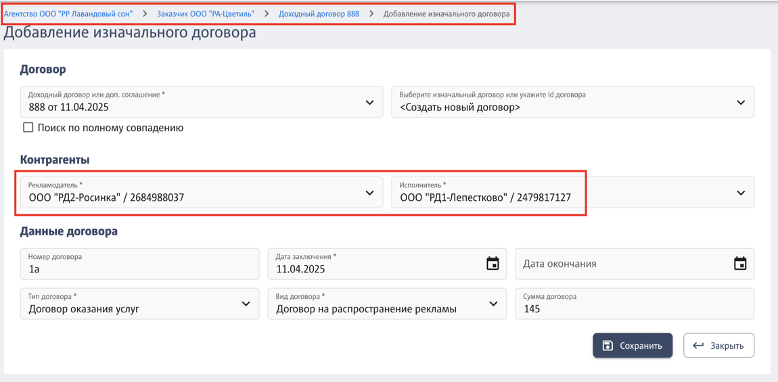The image size is (778, 382).
Task: Go to Агентство ООО "РР Лавандовый сон" breadcrumb
Action: 68,14
